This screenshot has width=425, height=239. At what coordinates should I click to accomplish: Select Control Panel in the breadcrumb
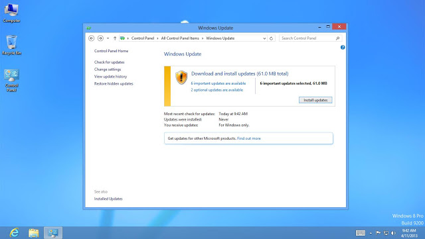(x=143, y=38)
